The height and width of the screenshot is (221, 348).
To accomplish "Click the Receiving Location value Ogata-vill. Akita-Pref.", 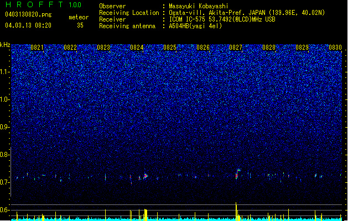I will click(207, 13).
